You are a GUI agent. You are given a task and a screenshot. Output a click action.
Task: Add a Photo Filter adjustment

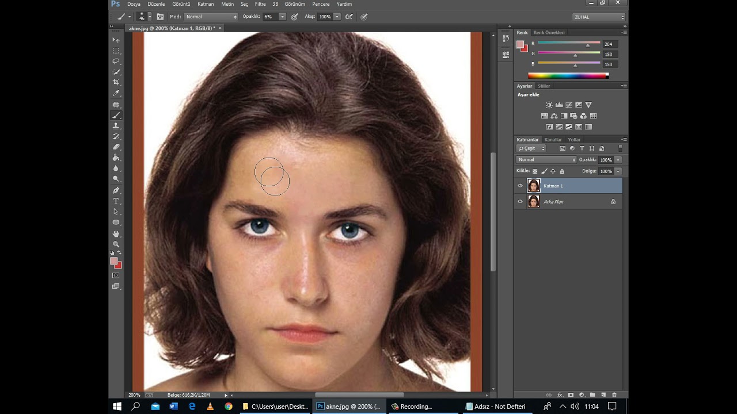click(573, 116)
